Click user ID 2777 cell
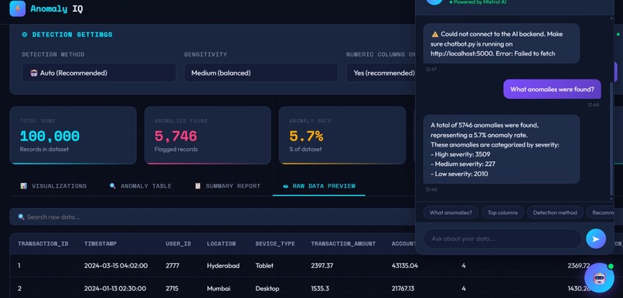 pos(172,266)
